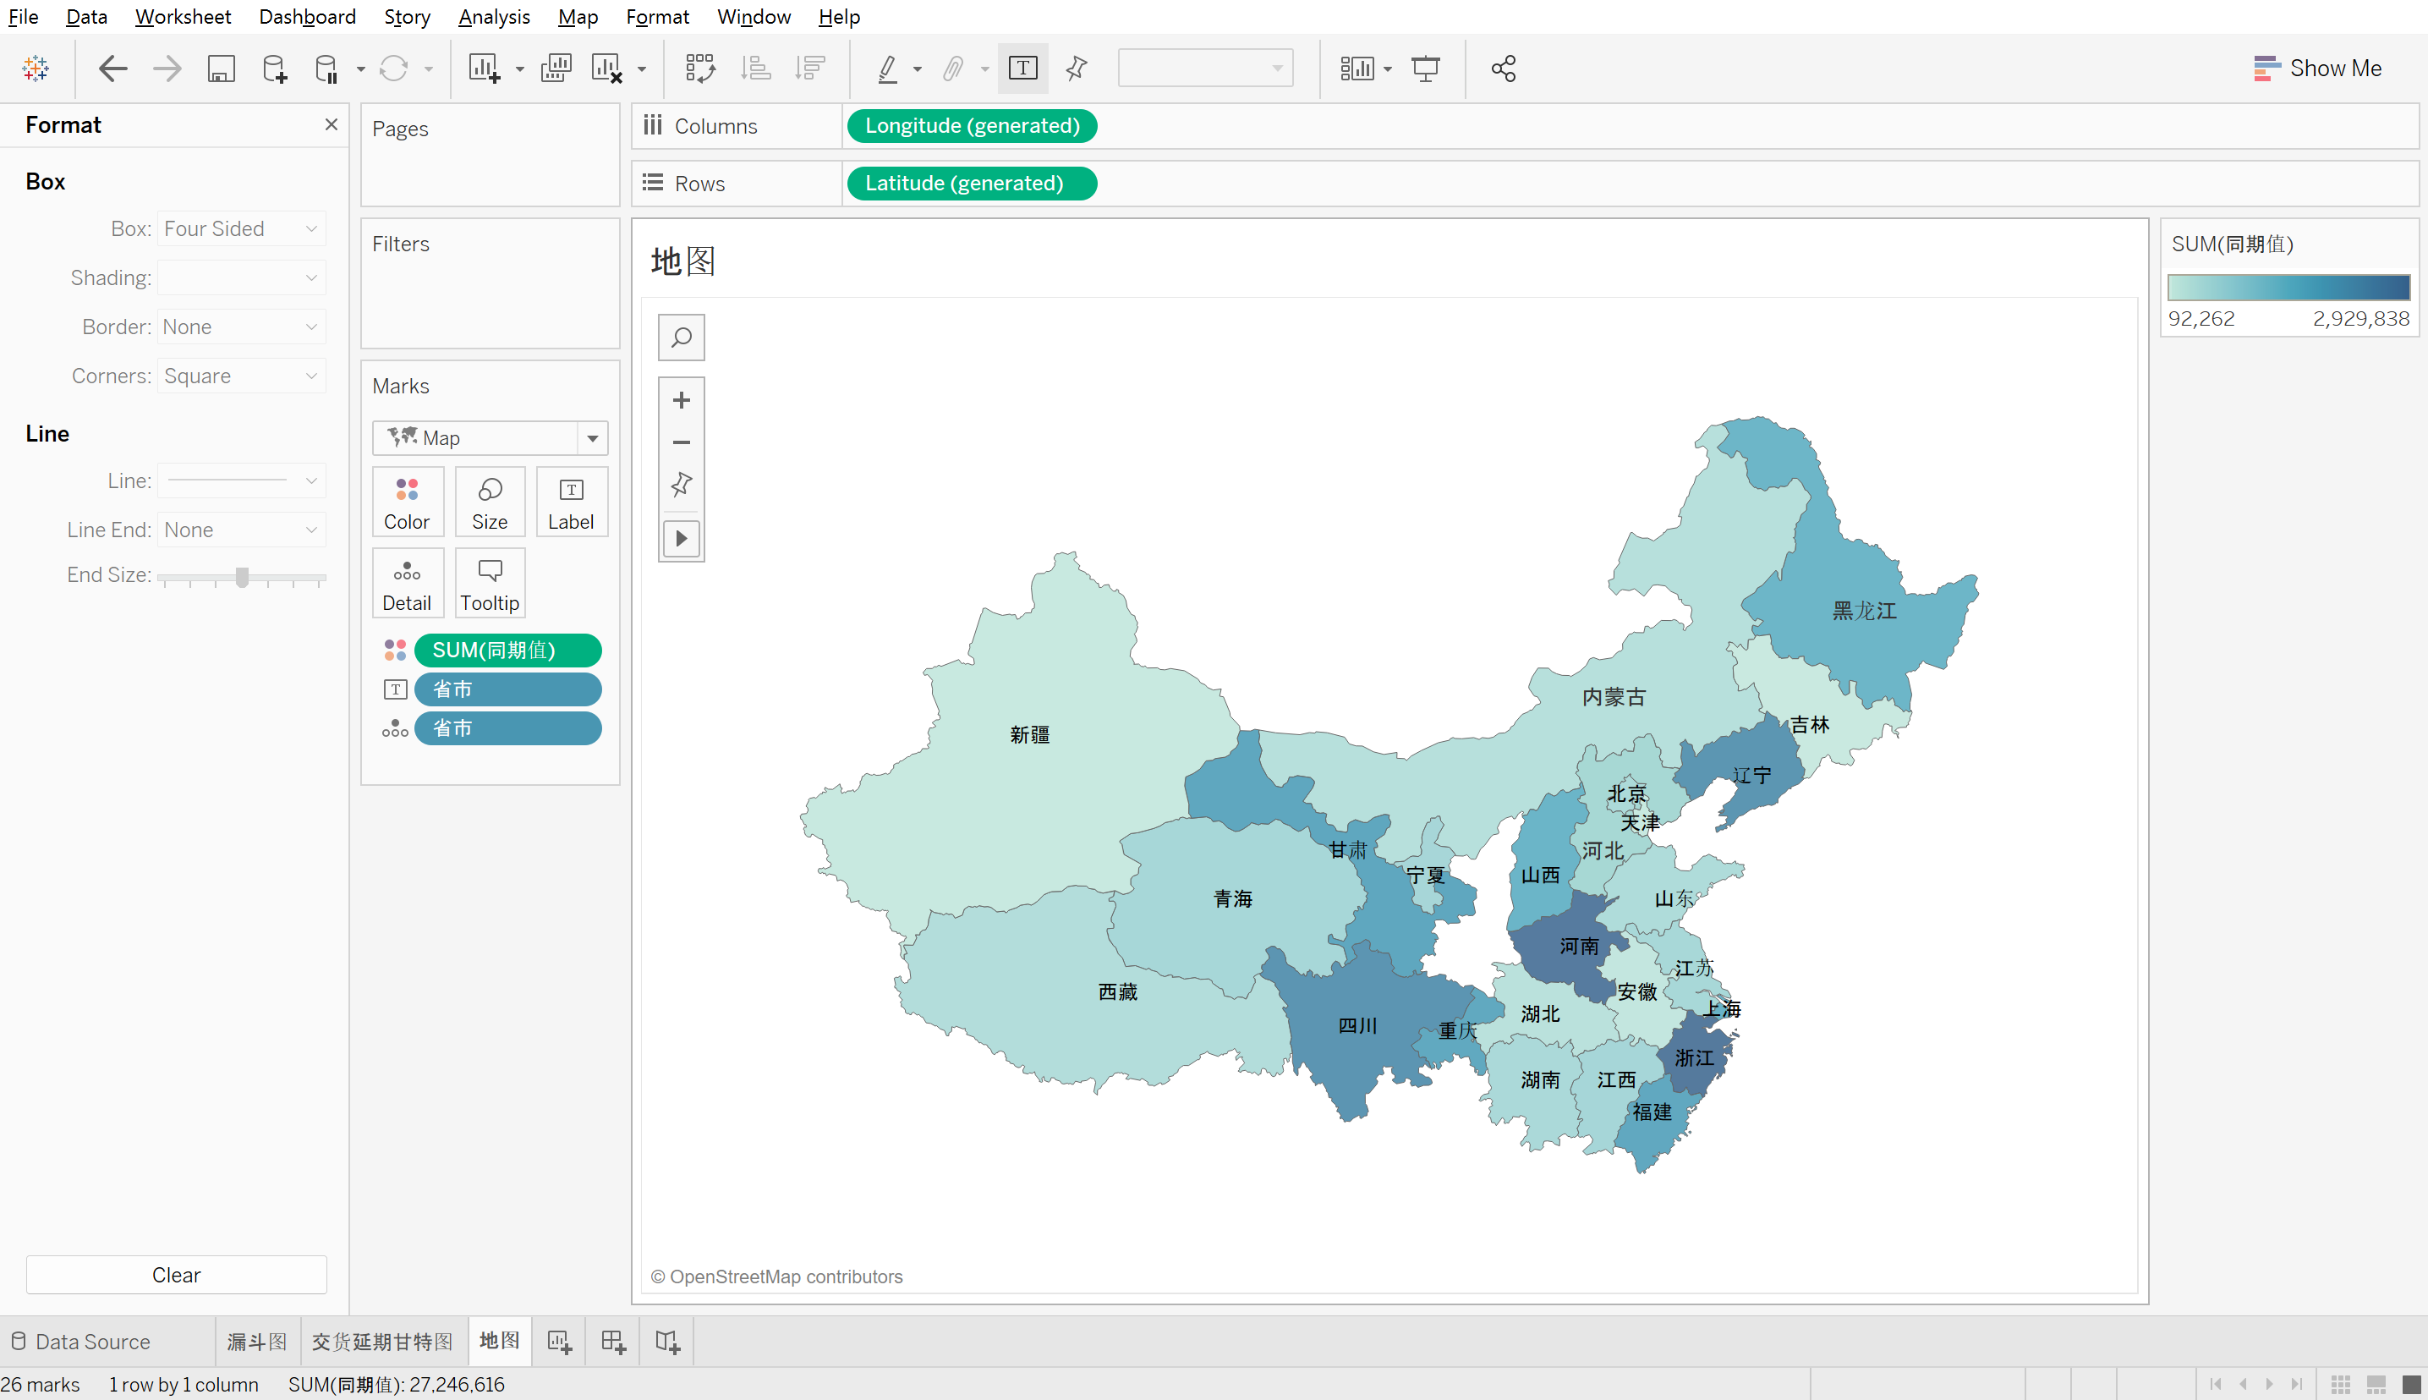Click the Share workbook icon

[x=1504, y=69]
